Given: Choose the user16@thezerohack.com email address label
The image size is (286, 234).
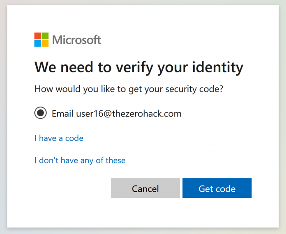Looking at the screenshot, I should (x=129, y=114).
